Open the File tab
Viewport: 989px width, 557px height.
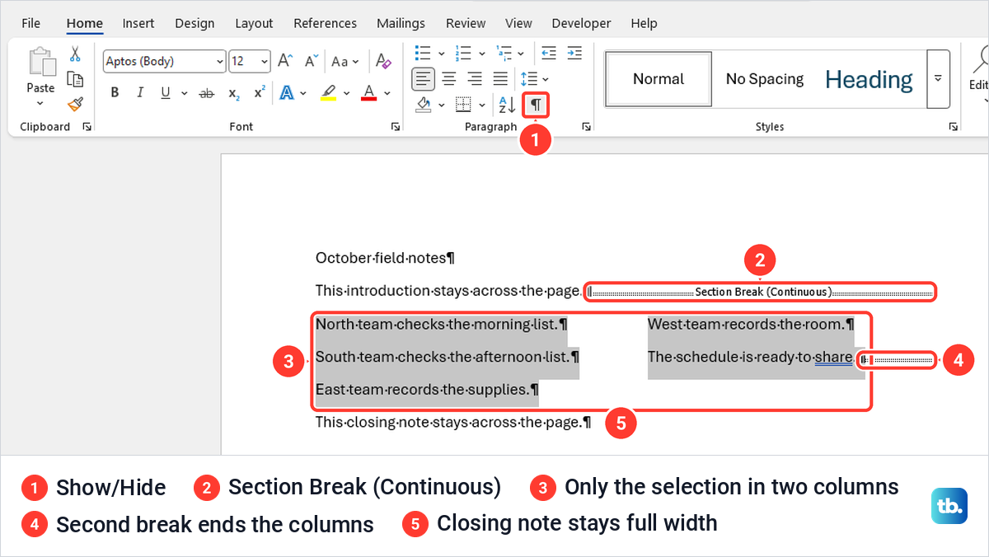click(x=30, y=23)
